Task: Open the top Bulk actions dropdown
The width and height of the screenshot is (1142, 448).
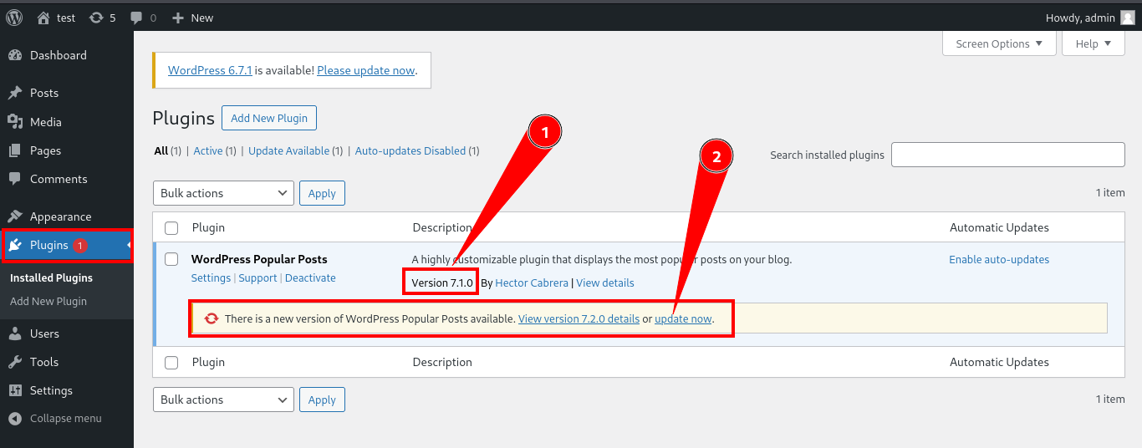Action: [223, 193]
